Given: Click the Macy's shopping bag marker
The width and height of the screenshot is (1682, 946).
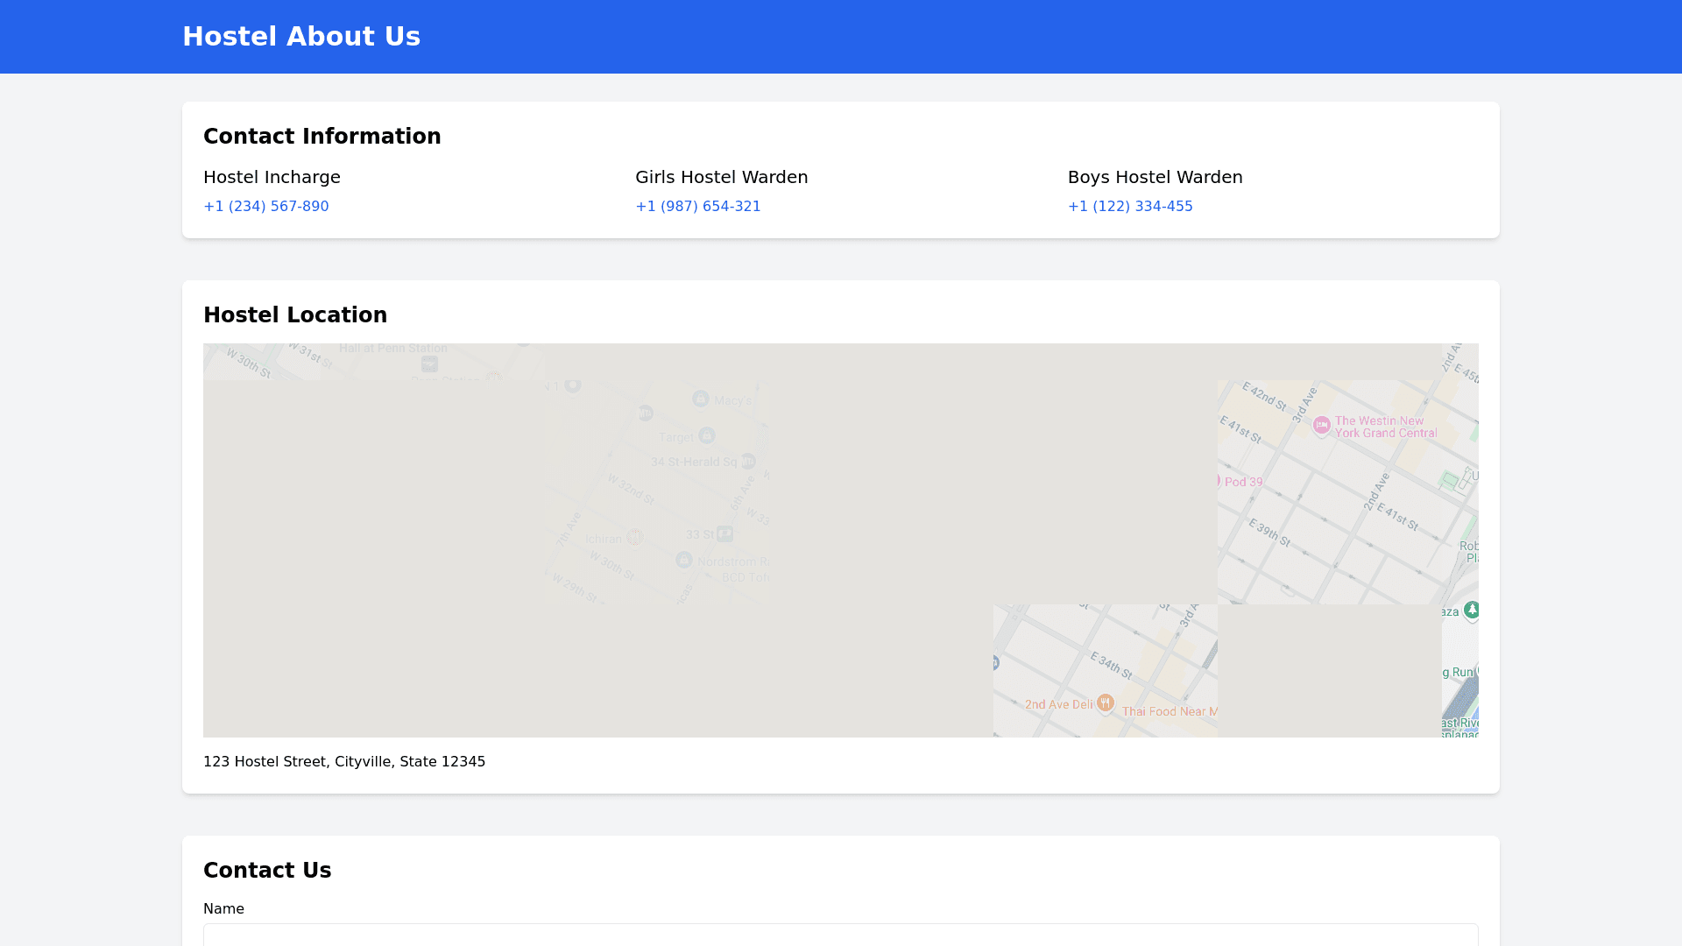Looking at the screenshot, I should (700, 399).
